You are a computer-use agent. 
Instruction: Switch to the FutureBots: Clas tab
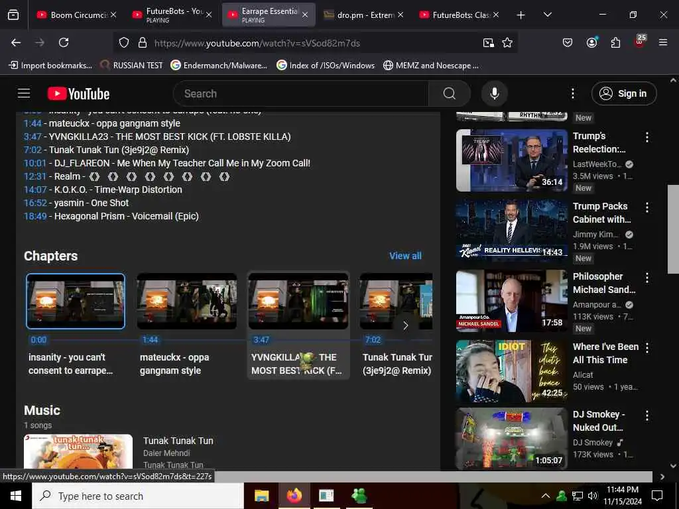459,15
